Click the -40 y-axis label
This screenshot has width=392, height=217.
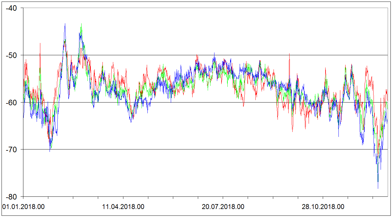point(12,8)
